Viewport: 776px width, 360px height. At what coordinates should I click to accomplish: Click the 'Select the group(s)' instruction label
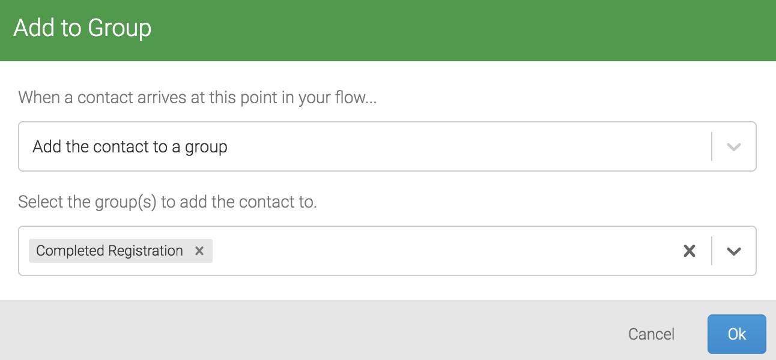pos(168,202)
